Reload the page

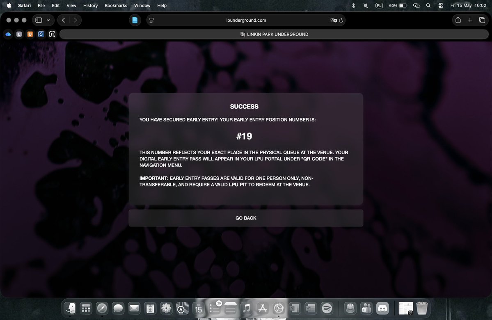click(341, 21)
